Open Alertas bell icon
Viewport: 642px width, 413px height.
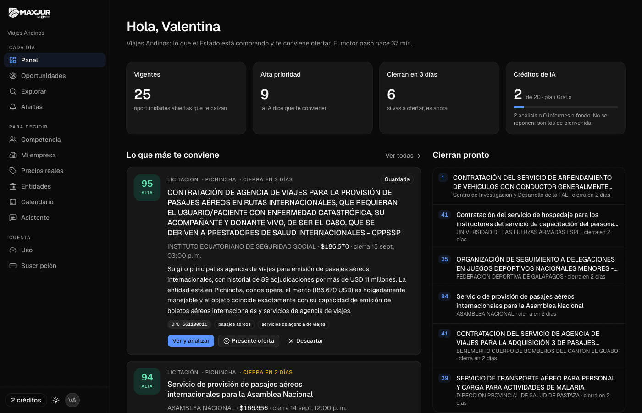coord(13,107)
